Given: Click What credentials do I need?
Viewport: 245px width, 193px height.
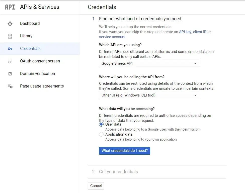Looking at the screenshot, I should coord(125,151).
